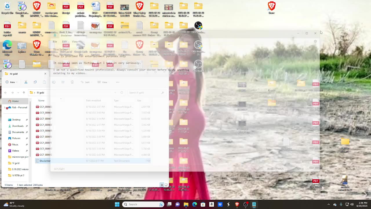Go up one folder with Up arrow
The width and height of the screenshot is (371, 209).
click(x=24, y=93)
